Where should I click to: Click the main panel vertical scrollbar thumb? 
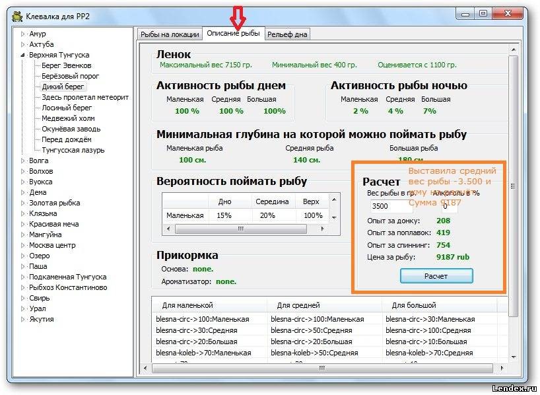513,186
